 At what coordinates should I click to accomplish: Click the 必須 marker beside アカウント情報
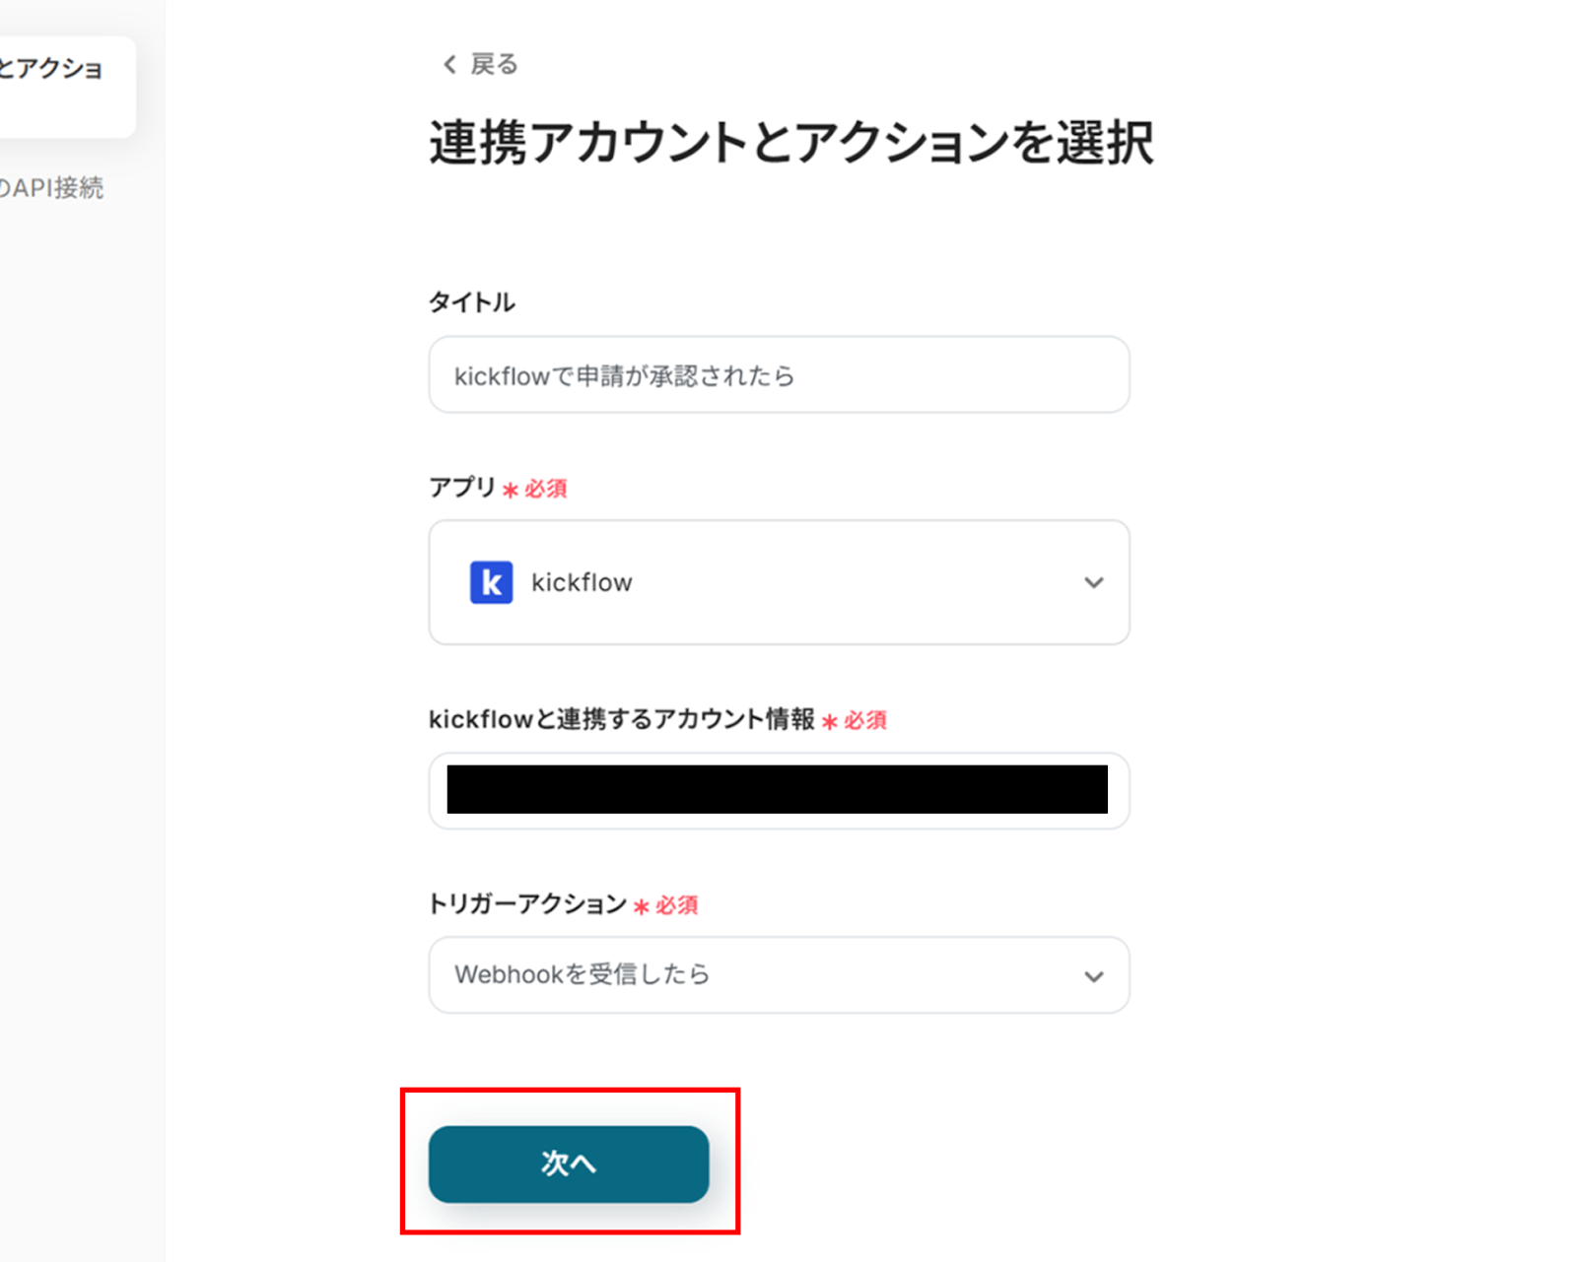864,721
